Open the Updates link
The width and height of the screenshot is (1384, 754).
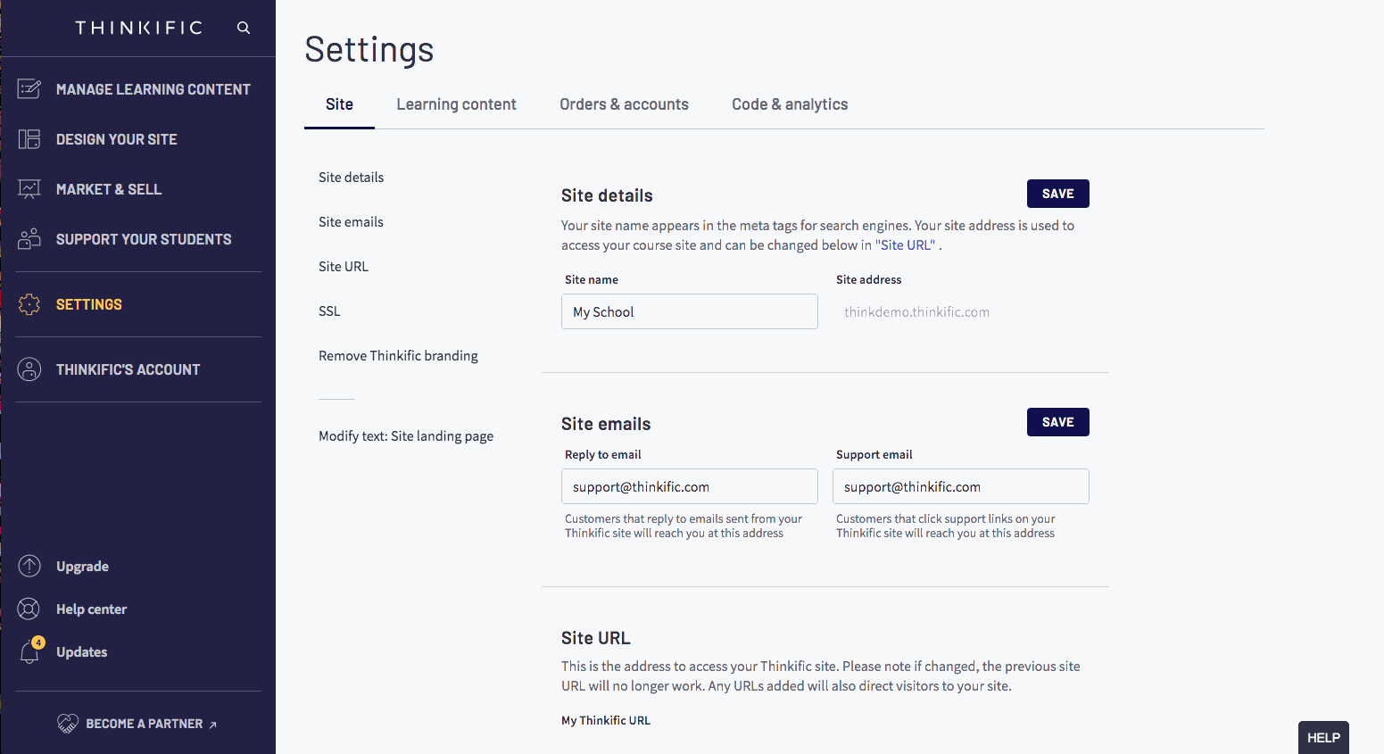(81, 652)
